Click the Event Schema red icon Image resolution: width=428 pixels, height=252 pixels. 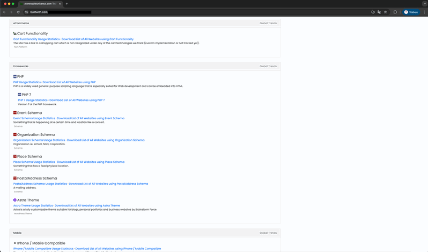coord(14,113)
